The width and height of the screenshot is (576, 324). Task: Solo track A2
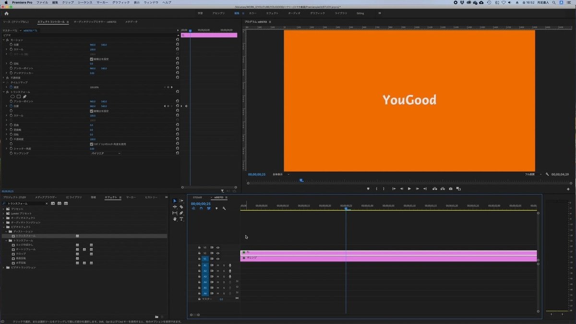coord(224,271)
